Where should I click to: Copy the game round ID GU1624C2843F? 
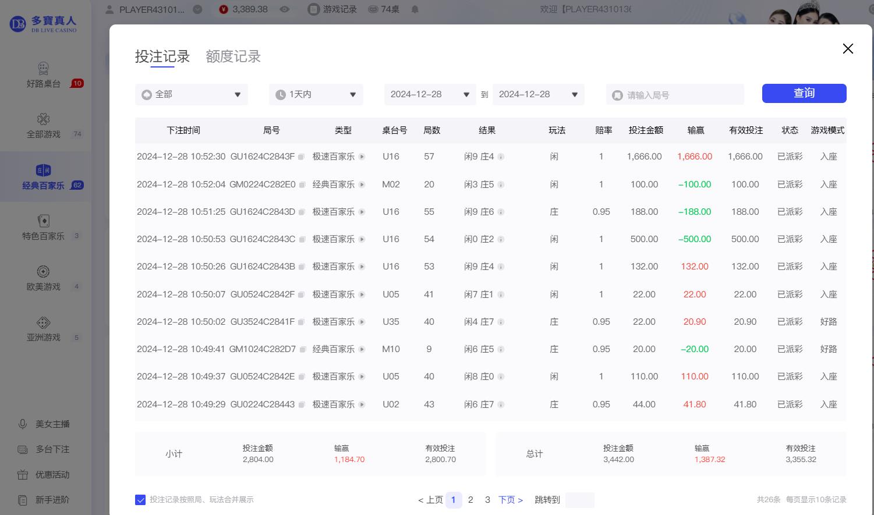pos(302,157)
